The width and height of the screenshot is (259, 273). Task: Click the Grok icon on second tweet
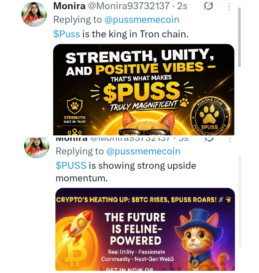208,139
